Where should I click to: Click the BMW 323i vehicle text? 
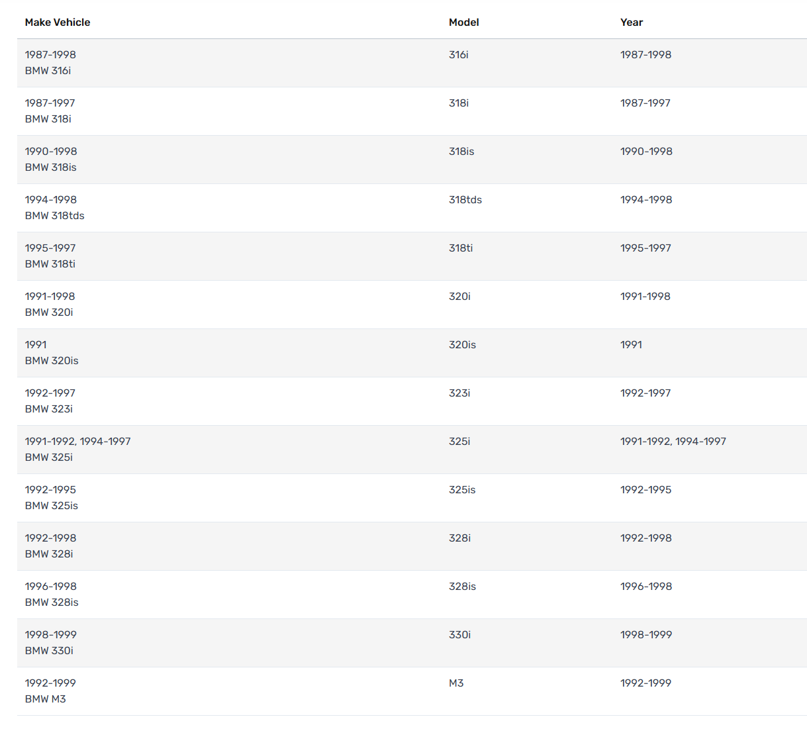coord(49,409)
